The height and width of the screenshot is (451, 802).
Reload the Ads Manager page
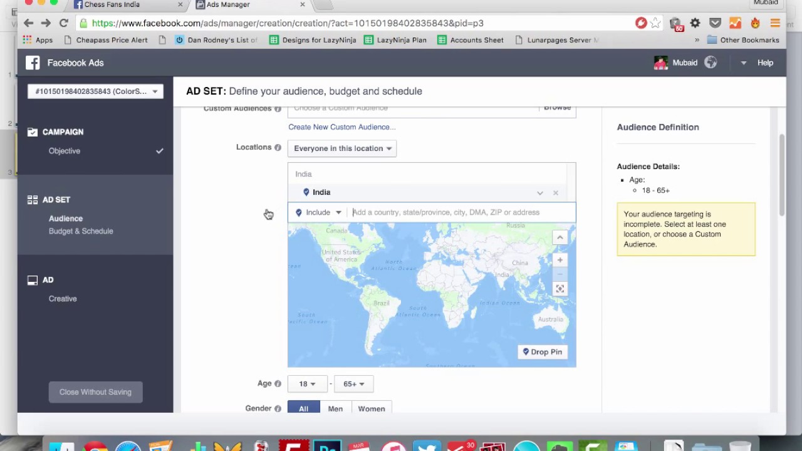(63, 23)
